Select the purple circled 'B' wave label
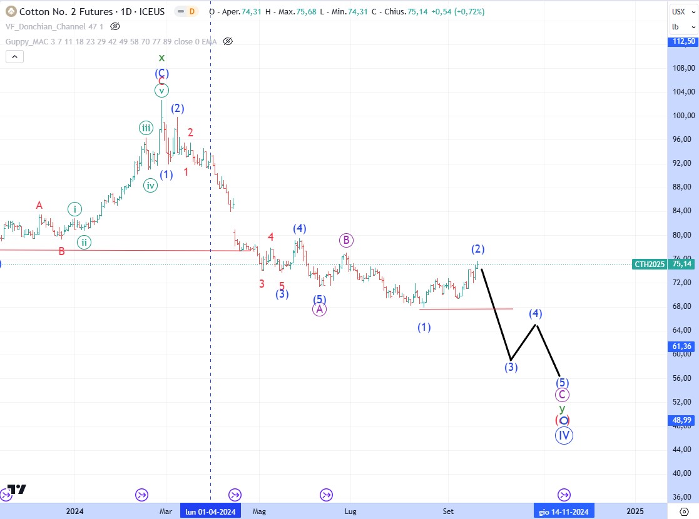This screenshot has height=519, width=699. pyautogui.click(x=347, y=241)
